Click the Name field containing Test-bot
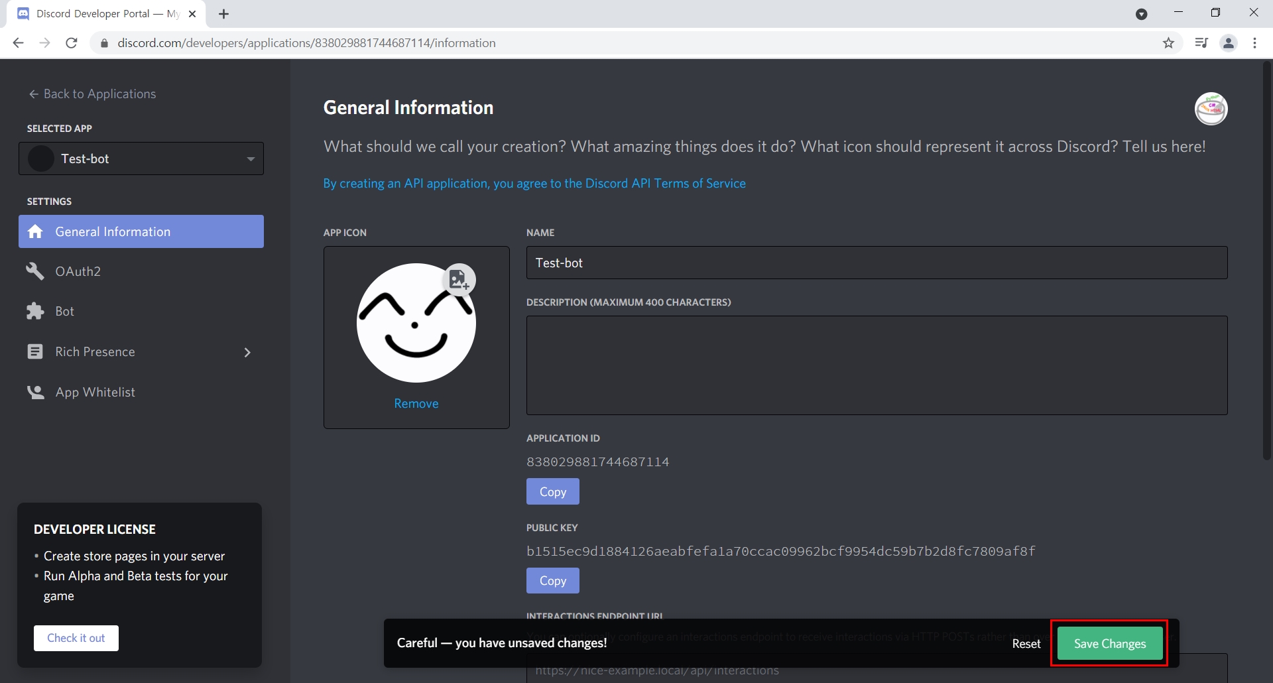Screen dimensions: 1273x683 pos(877,263)
